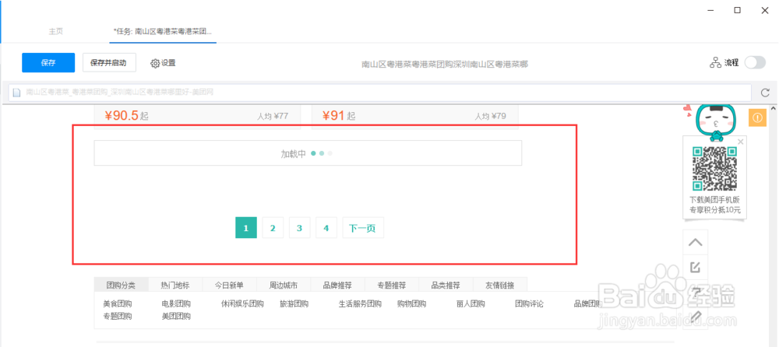Go to page 2 of results
The height and width of the screenshot is (347, 779).
(273, 228)
